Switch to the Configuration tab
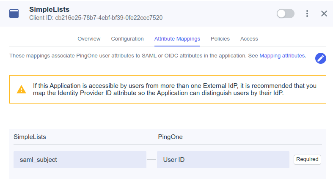333x191 pixels. click(127, 39)
